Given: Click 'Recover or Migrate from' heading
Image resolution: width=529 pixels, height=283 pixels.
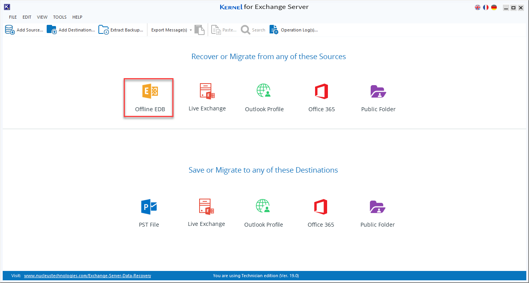Looking at the screenshot, I should point(268,57).
